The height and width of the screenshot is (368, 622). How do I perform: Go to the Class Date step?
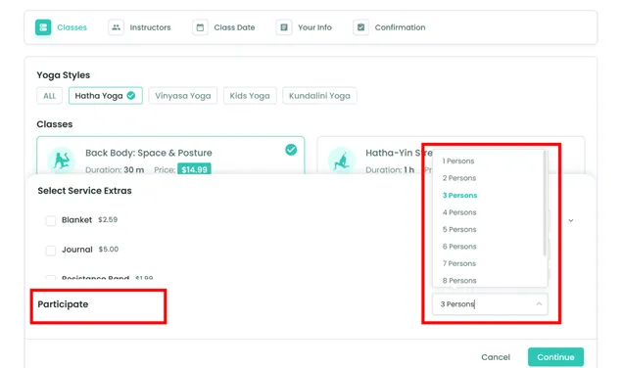point(223,27)
